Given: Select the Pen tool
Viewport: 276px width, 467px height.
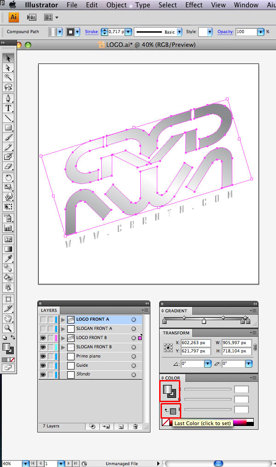Looking at the screenshot, I should click(x=8, y=98).
